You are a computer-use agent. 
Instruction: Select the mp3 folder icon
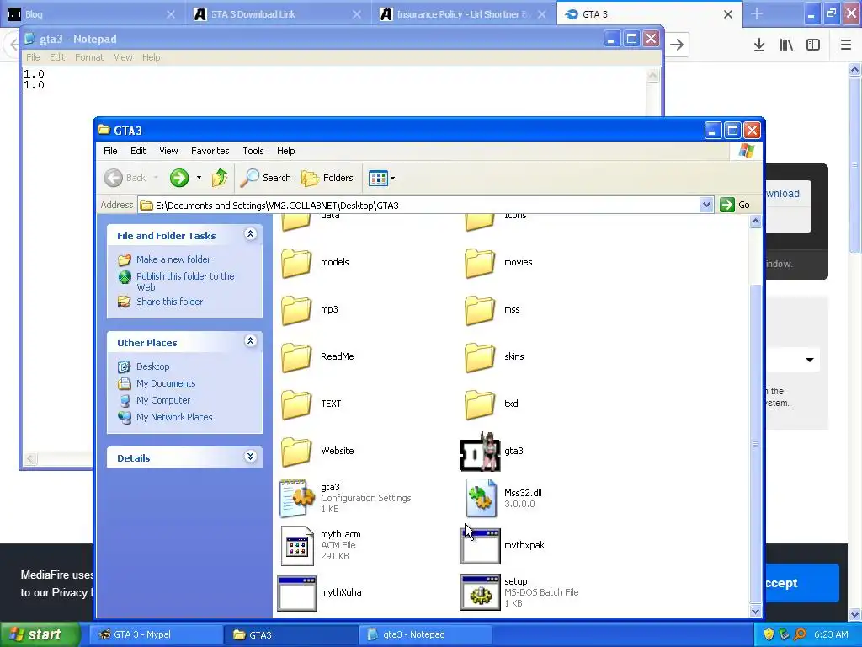297,310
